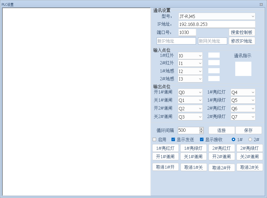Decrease 循环间隔 with the down arrow

point(201,132)
